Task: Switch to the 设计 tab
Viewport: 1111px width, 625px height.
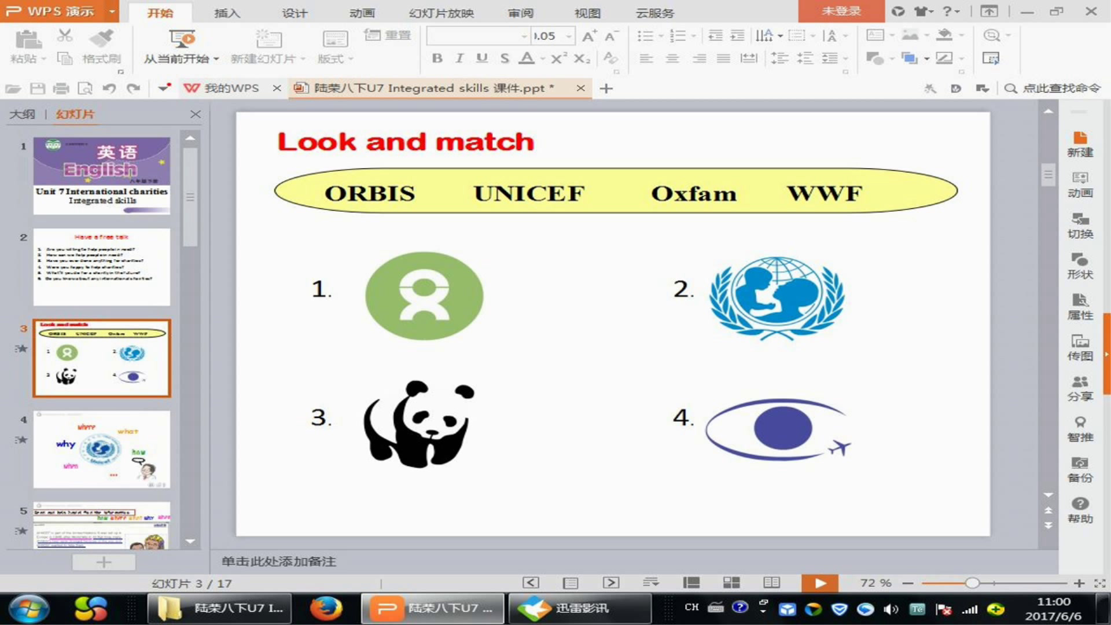Action: click(294, 13)
